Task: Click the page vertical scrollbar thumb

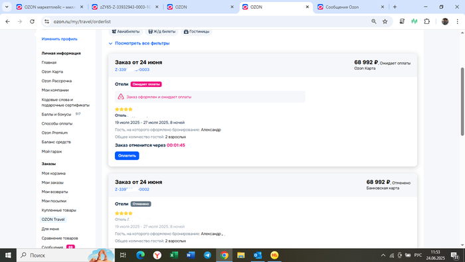Action: (x=462, y=101)
